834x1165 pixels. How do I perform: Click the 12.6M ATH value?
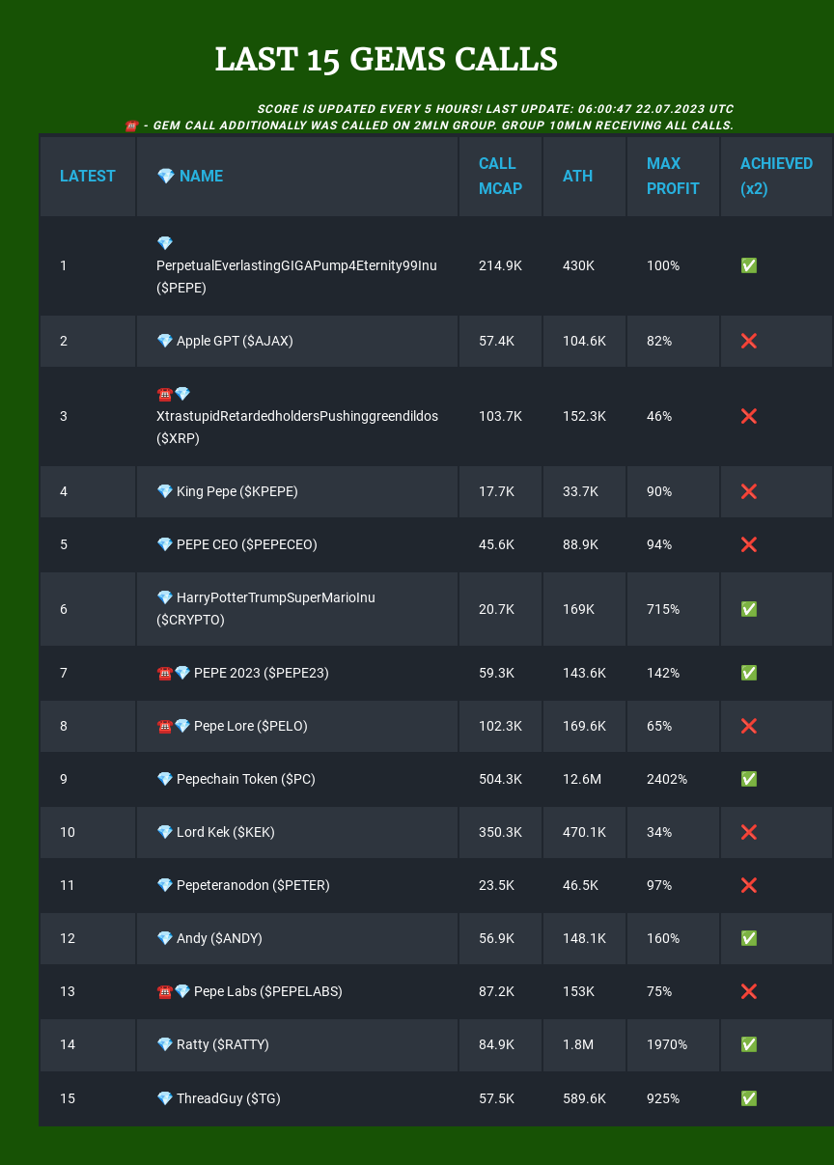582,779
